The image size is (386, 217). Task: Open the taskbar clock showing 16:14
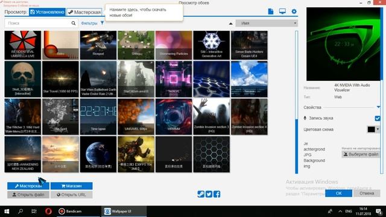(363, 212)
